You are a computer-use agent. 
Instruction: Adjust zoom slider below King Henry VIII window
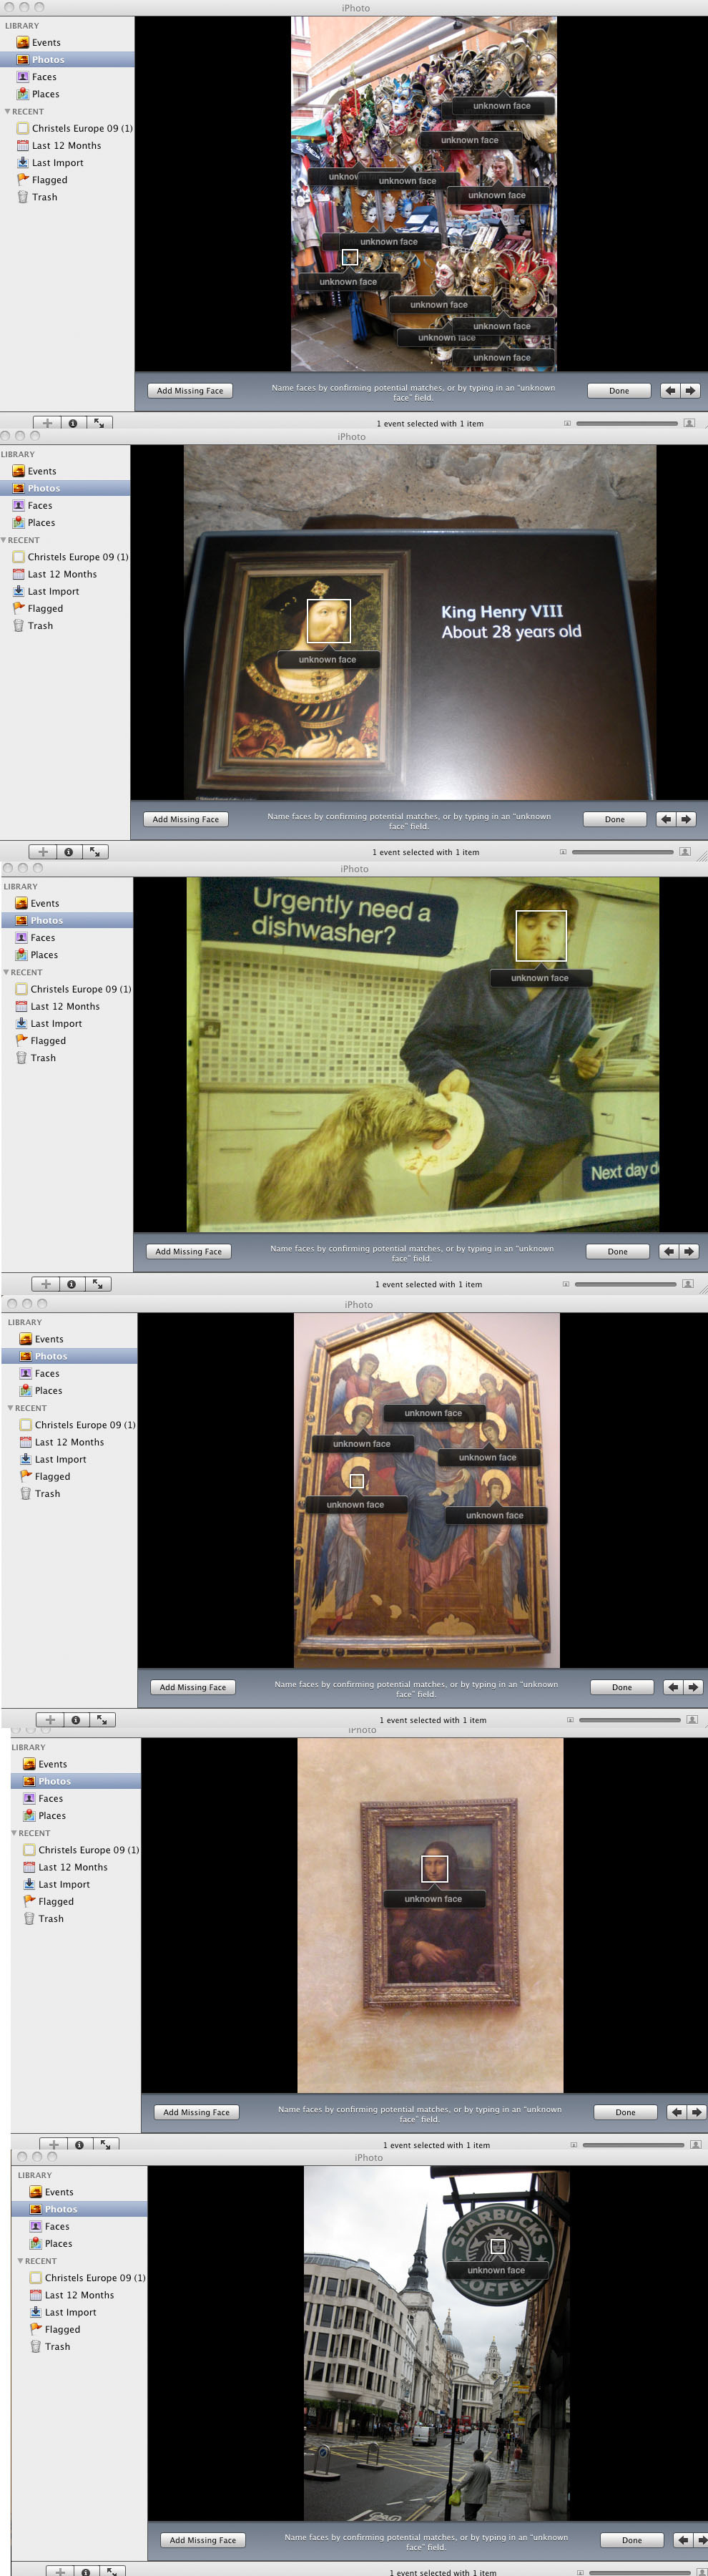pos(623,852)
